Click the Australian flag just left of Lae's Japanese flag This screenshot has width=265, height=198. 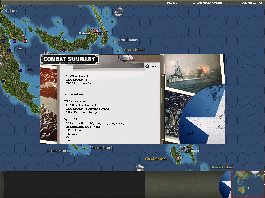pos(14,41)
